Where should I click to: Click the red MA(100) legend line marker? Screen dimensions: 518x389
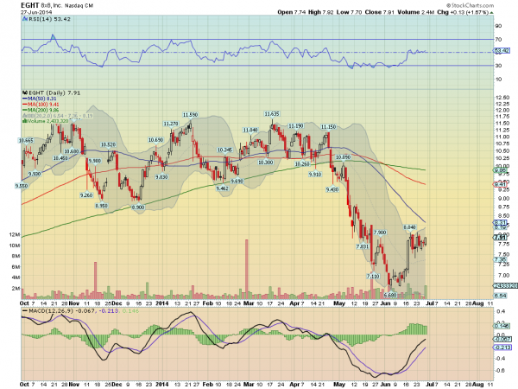[25, 105]
